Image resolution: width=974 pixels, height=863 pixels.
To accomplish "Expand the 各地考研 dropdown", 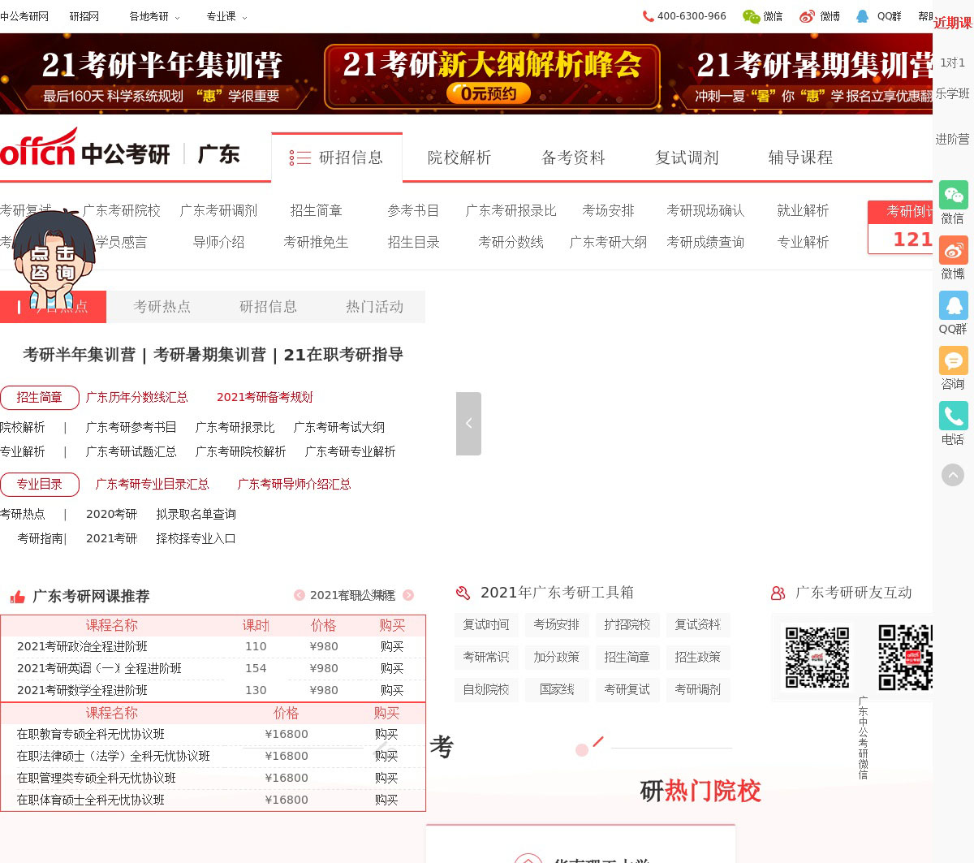I will tap(154, 16).
